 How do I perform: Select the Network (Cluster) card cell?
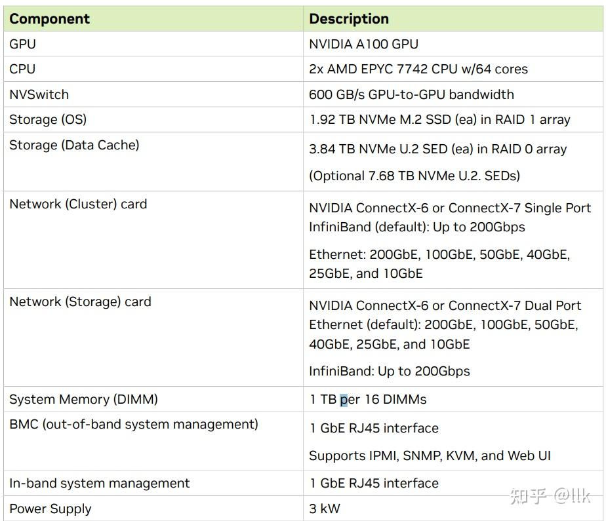pyautogui.click(x=153, y=240)
